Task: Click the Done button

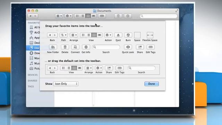Action: click(x=152, y=84)
